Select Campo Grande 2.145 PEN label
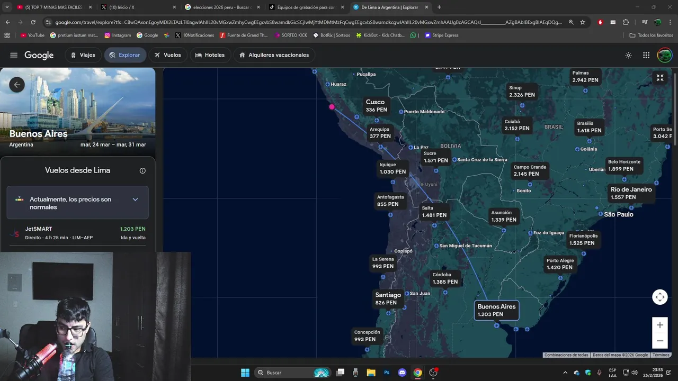Viewport: 678px width, 381px height. click(x=530, y=170)
